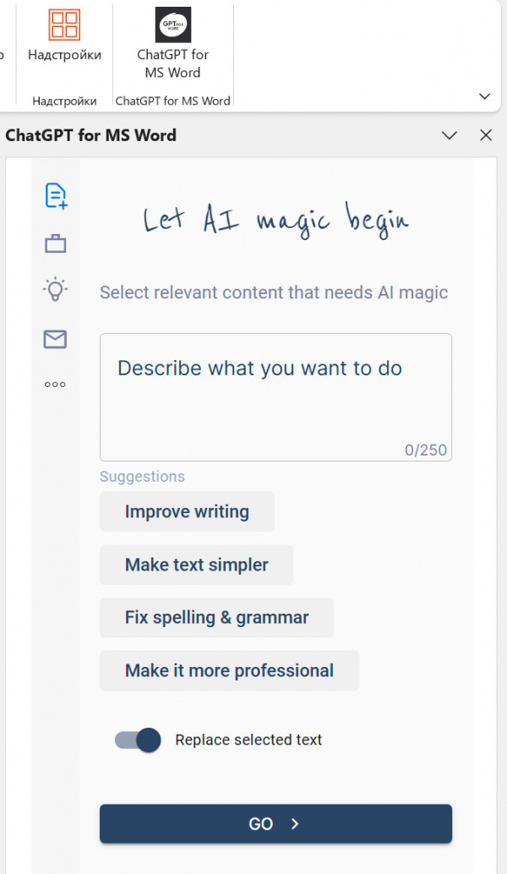The image size is (507, 874).
Task: Apply Make it more professional suggestion
Action: point(229,670)
